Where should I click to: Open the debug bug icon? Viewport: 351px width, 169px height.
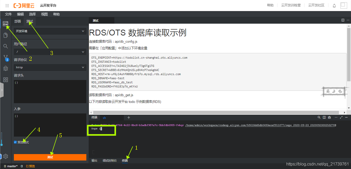point(5,68)
